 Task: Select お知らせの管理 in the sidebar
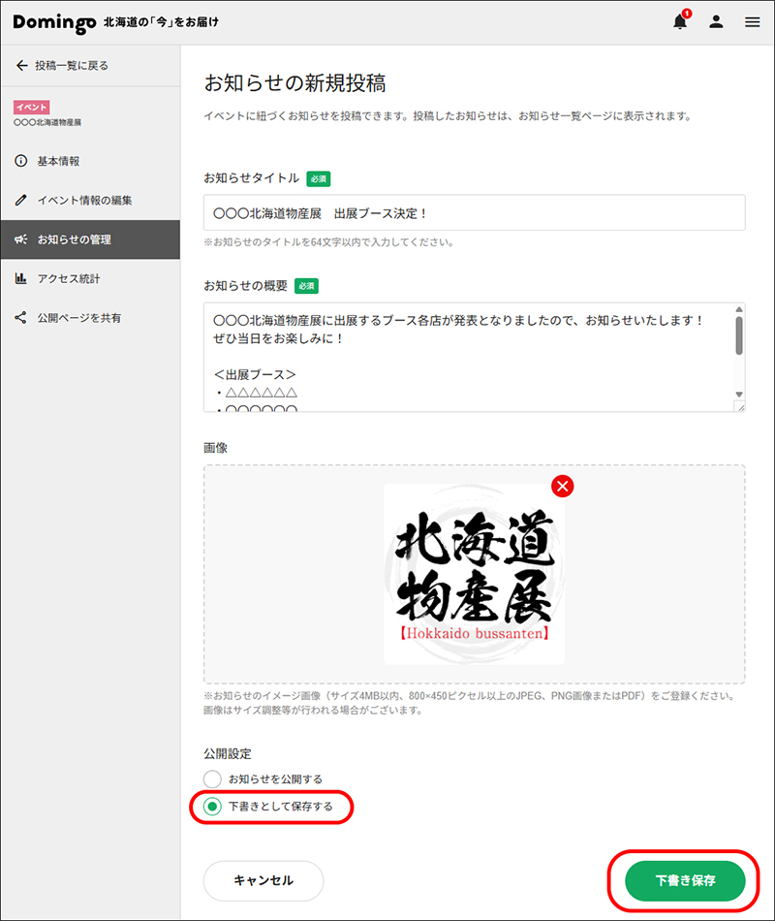click(x=90, y=239)
